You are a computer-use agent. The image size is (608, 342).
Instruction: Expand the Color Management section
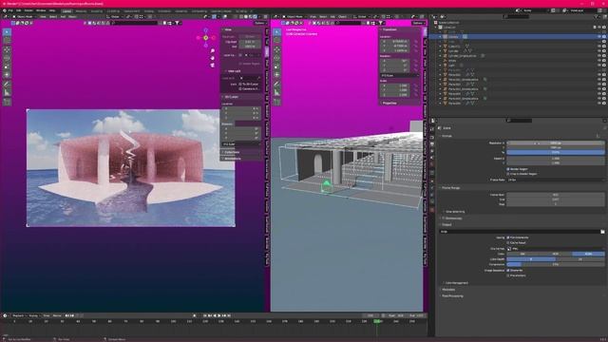456,283
